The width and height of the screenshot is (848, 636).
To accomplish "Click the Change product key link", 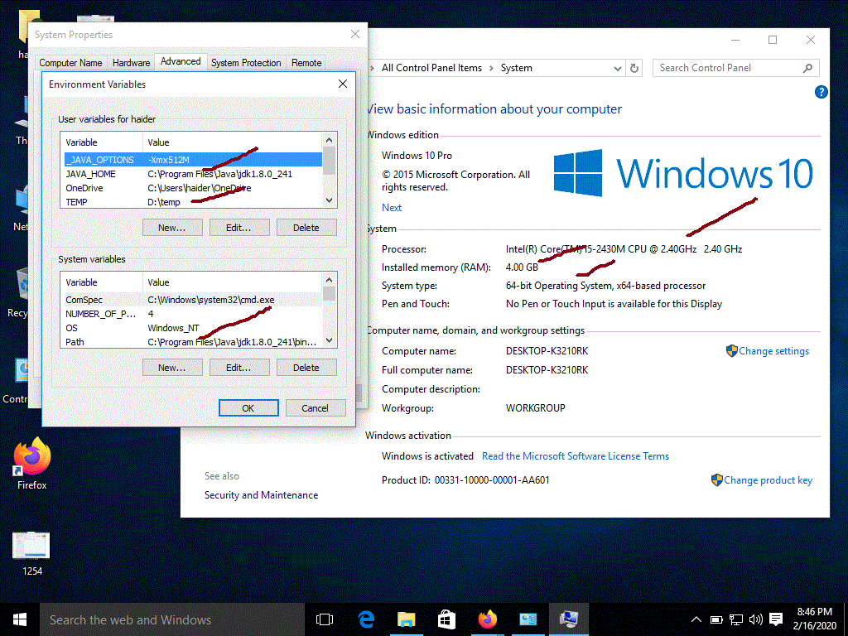I will click(768, 480).
